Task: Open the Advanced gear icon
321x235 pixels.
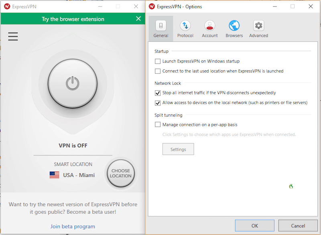Action: (x=258, y=26)
